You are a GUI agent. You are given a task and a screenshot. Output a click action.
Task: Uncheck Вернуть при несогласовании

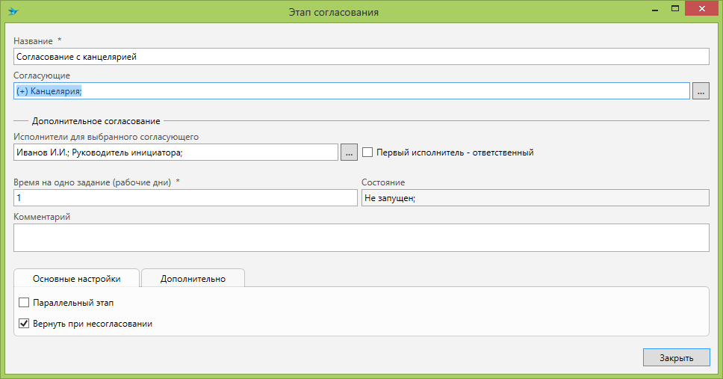24,324
